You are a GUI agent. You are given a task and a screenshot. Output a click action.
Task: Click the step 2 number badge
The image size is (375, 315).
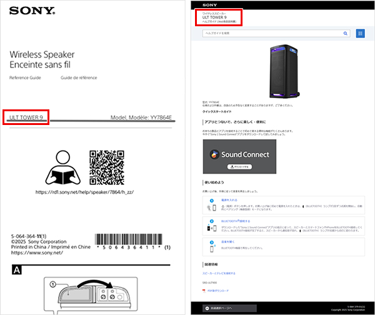point(212,221)
